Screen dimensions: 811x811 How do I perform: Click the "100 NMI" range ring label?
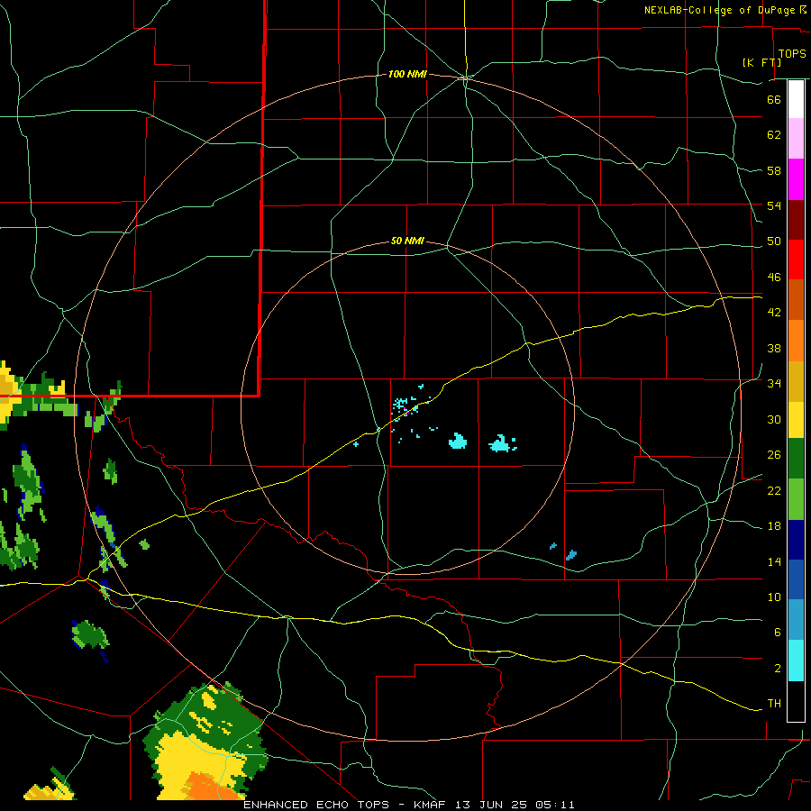click(x=407, y=75)
